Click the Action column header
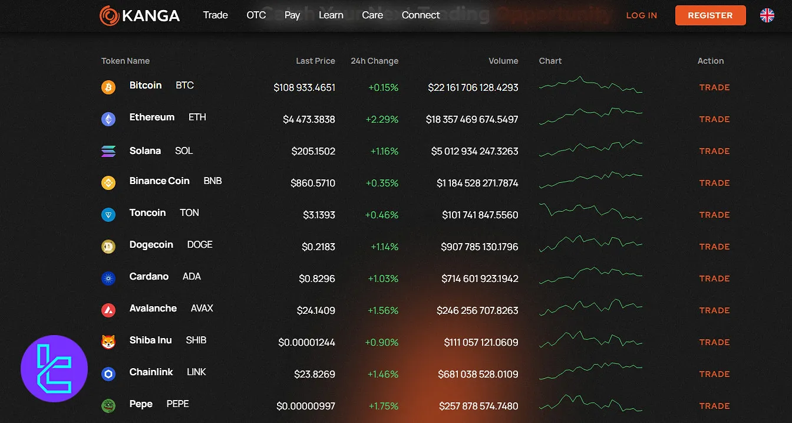The image size is (792, 423). pos(711,61)
